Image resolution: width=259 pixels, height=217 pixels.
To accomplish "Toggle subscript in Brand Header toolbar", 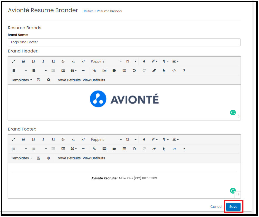I will click(x=73, y=62).
